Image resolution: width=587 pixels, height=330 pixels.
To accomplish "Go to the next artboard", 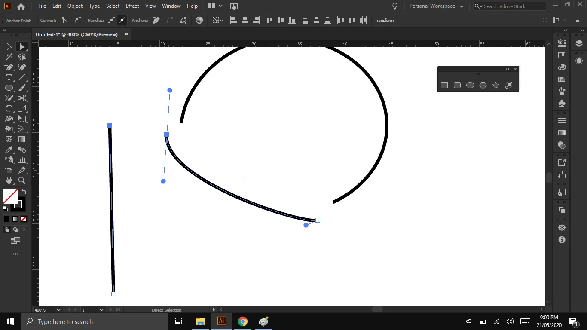I will (111, 309).
